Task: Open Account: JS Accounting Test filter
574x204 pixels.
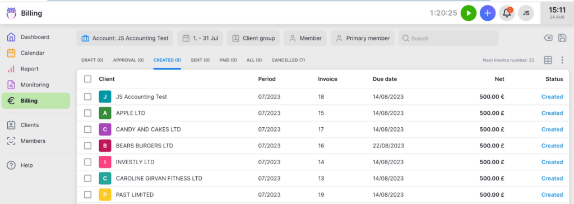Action: [x=125, y=38]
